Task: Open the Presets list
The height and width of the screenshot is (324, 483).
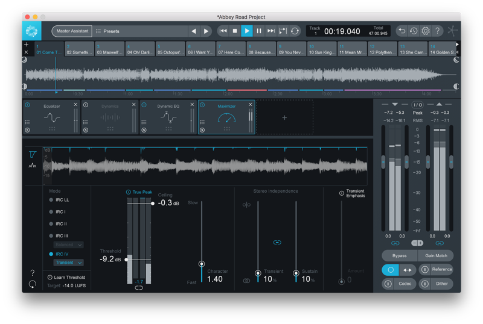Action: (140, 31)
